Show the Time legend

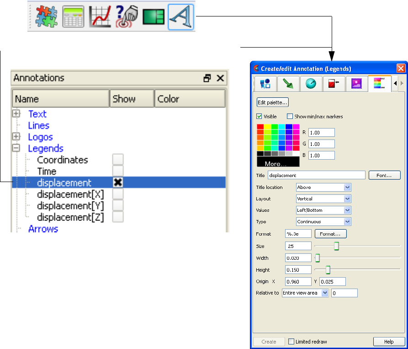click(118, 171)
